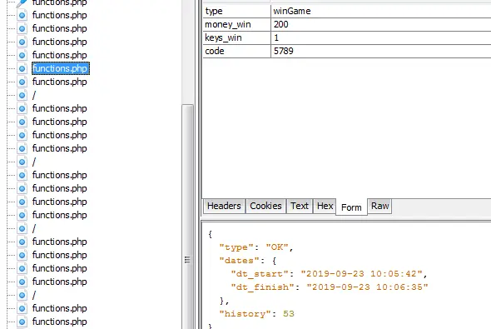
Task: Select the dt_start timestamp 2019-09-23 10:05:42
Action: (x=362, y=274)
